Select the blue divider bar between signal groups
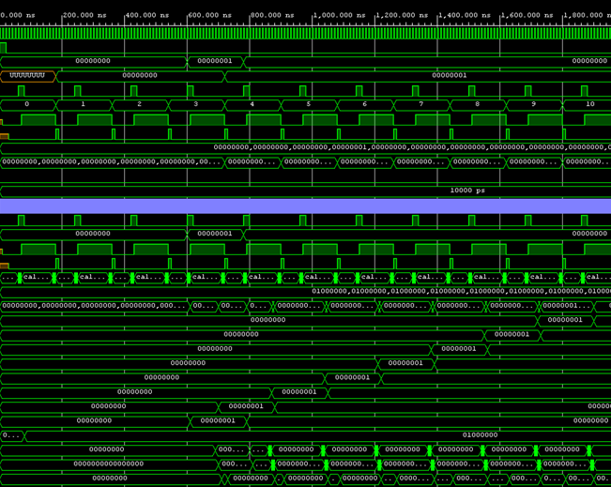 [305, 205]
